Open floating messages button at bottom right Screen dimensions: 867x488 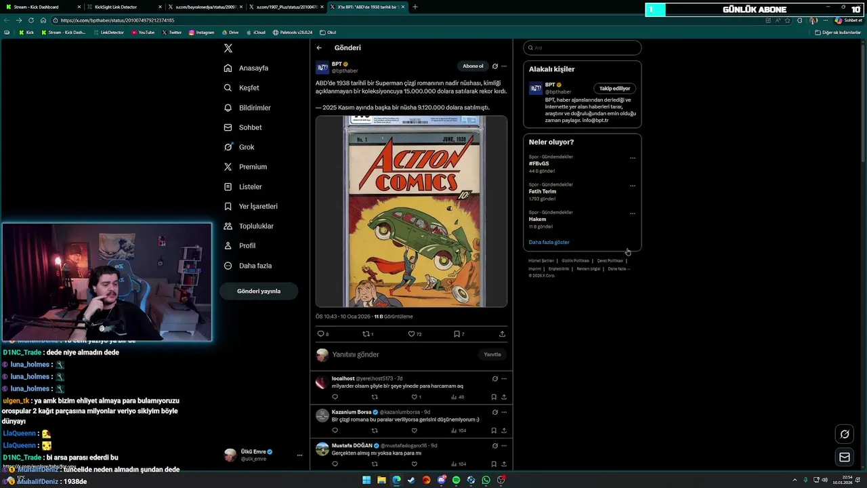(x=845, y=457)
